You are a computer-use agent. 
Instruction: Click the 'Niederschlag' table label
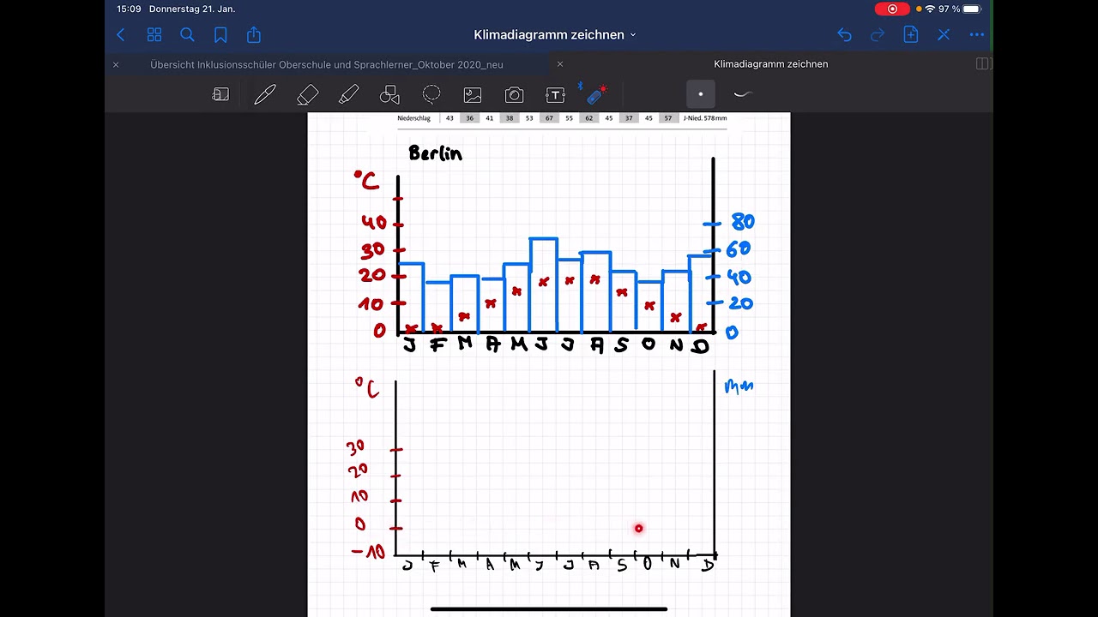[413, 118]
